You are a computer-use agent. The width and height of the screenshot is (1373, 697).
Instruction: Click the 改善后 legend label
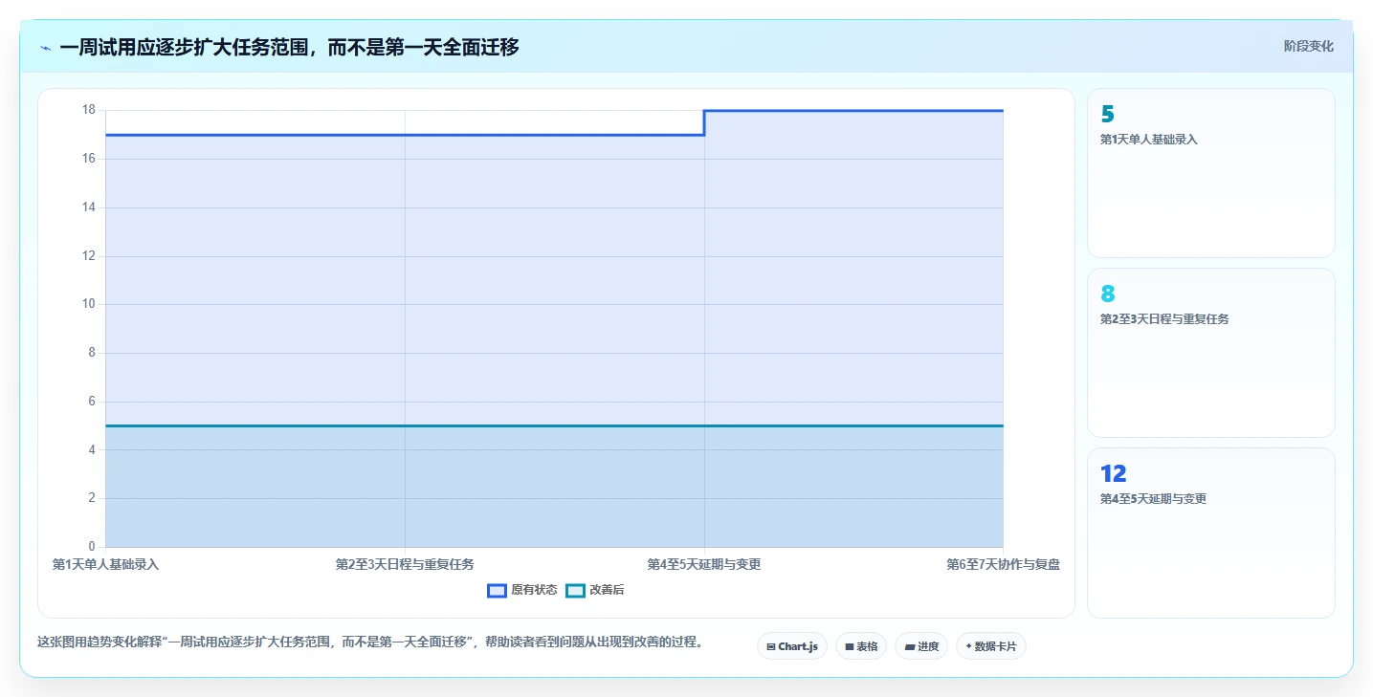click(607, 591)
